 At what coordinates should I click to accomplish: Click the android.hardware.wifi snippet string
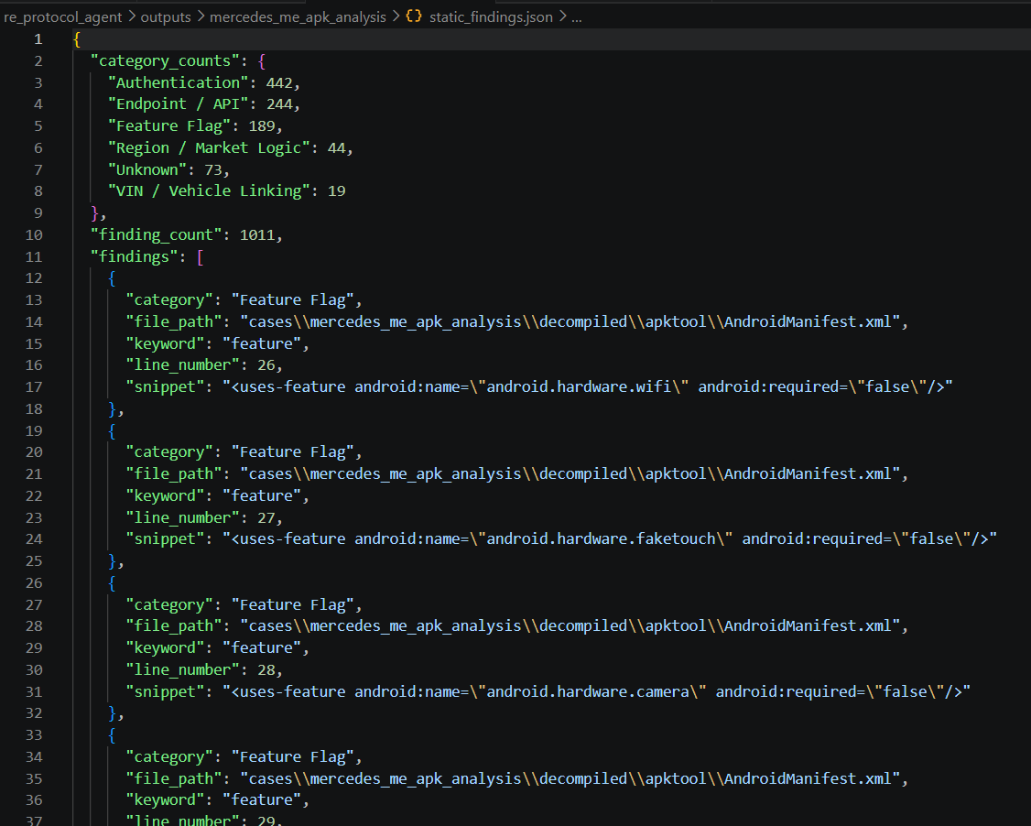click(587, 386)
